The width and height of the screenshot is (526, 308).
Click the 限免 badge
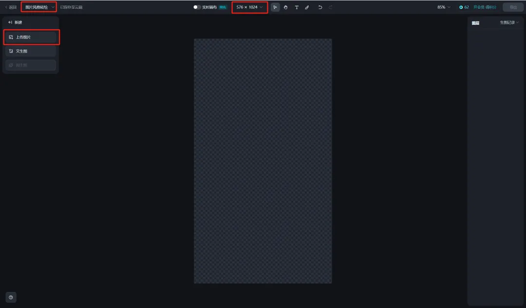(x=223, y=7)
